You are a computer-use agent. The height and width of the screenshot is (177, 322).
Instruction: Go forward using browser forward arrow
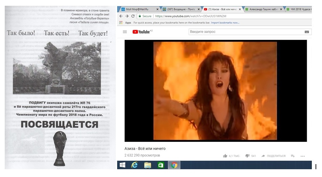(x=127, y=16)
